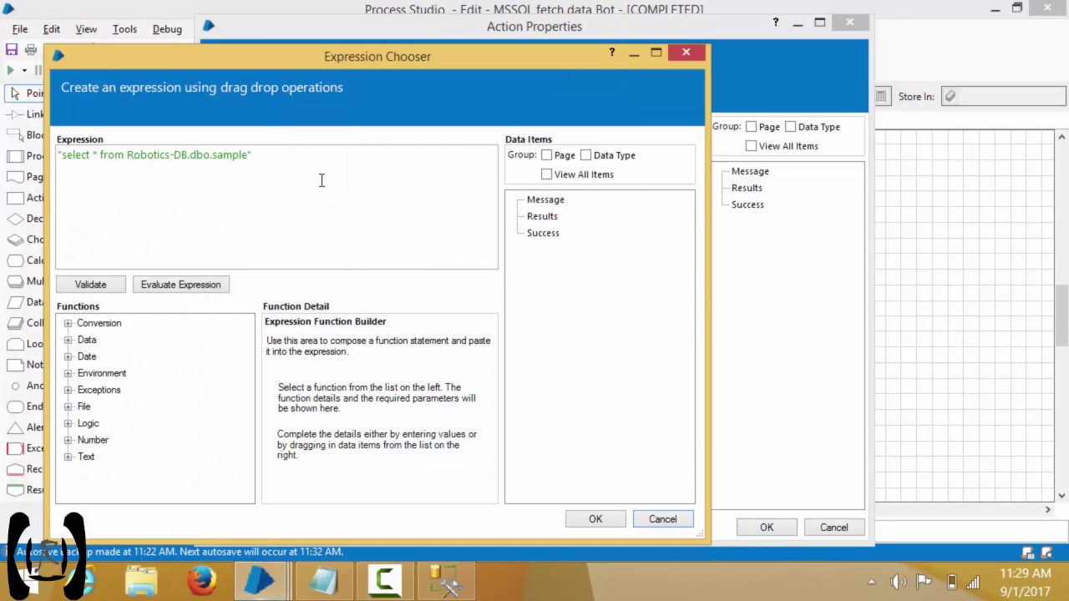Open the View menu

pos(86,29)
